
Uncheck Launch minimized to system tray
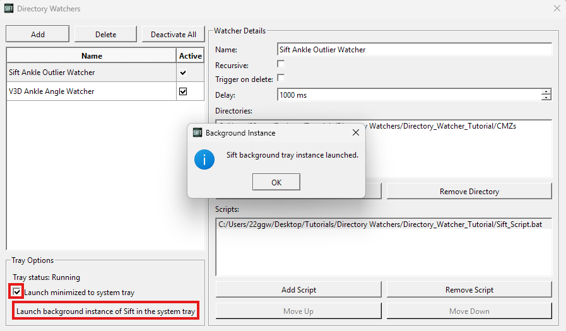click(16, 292)
